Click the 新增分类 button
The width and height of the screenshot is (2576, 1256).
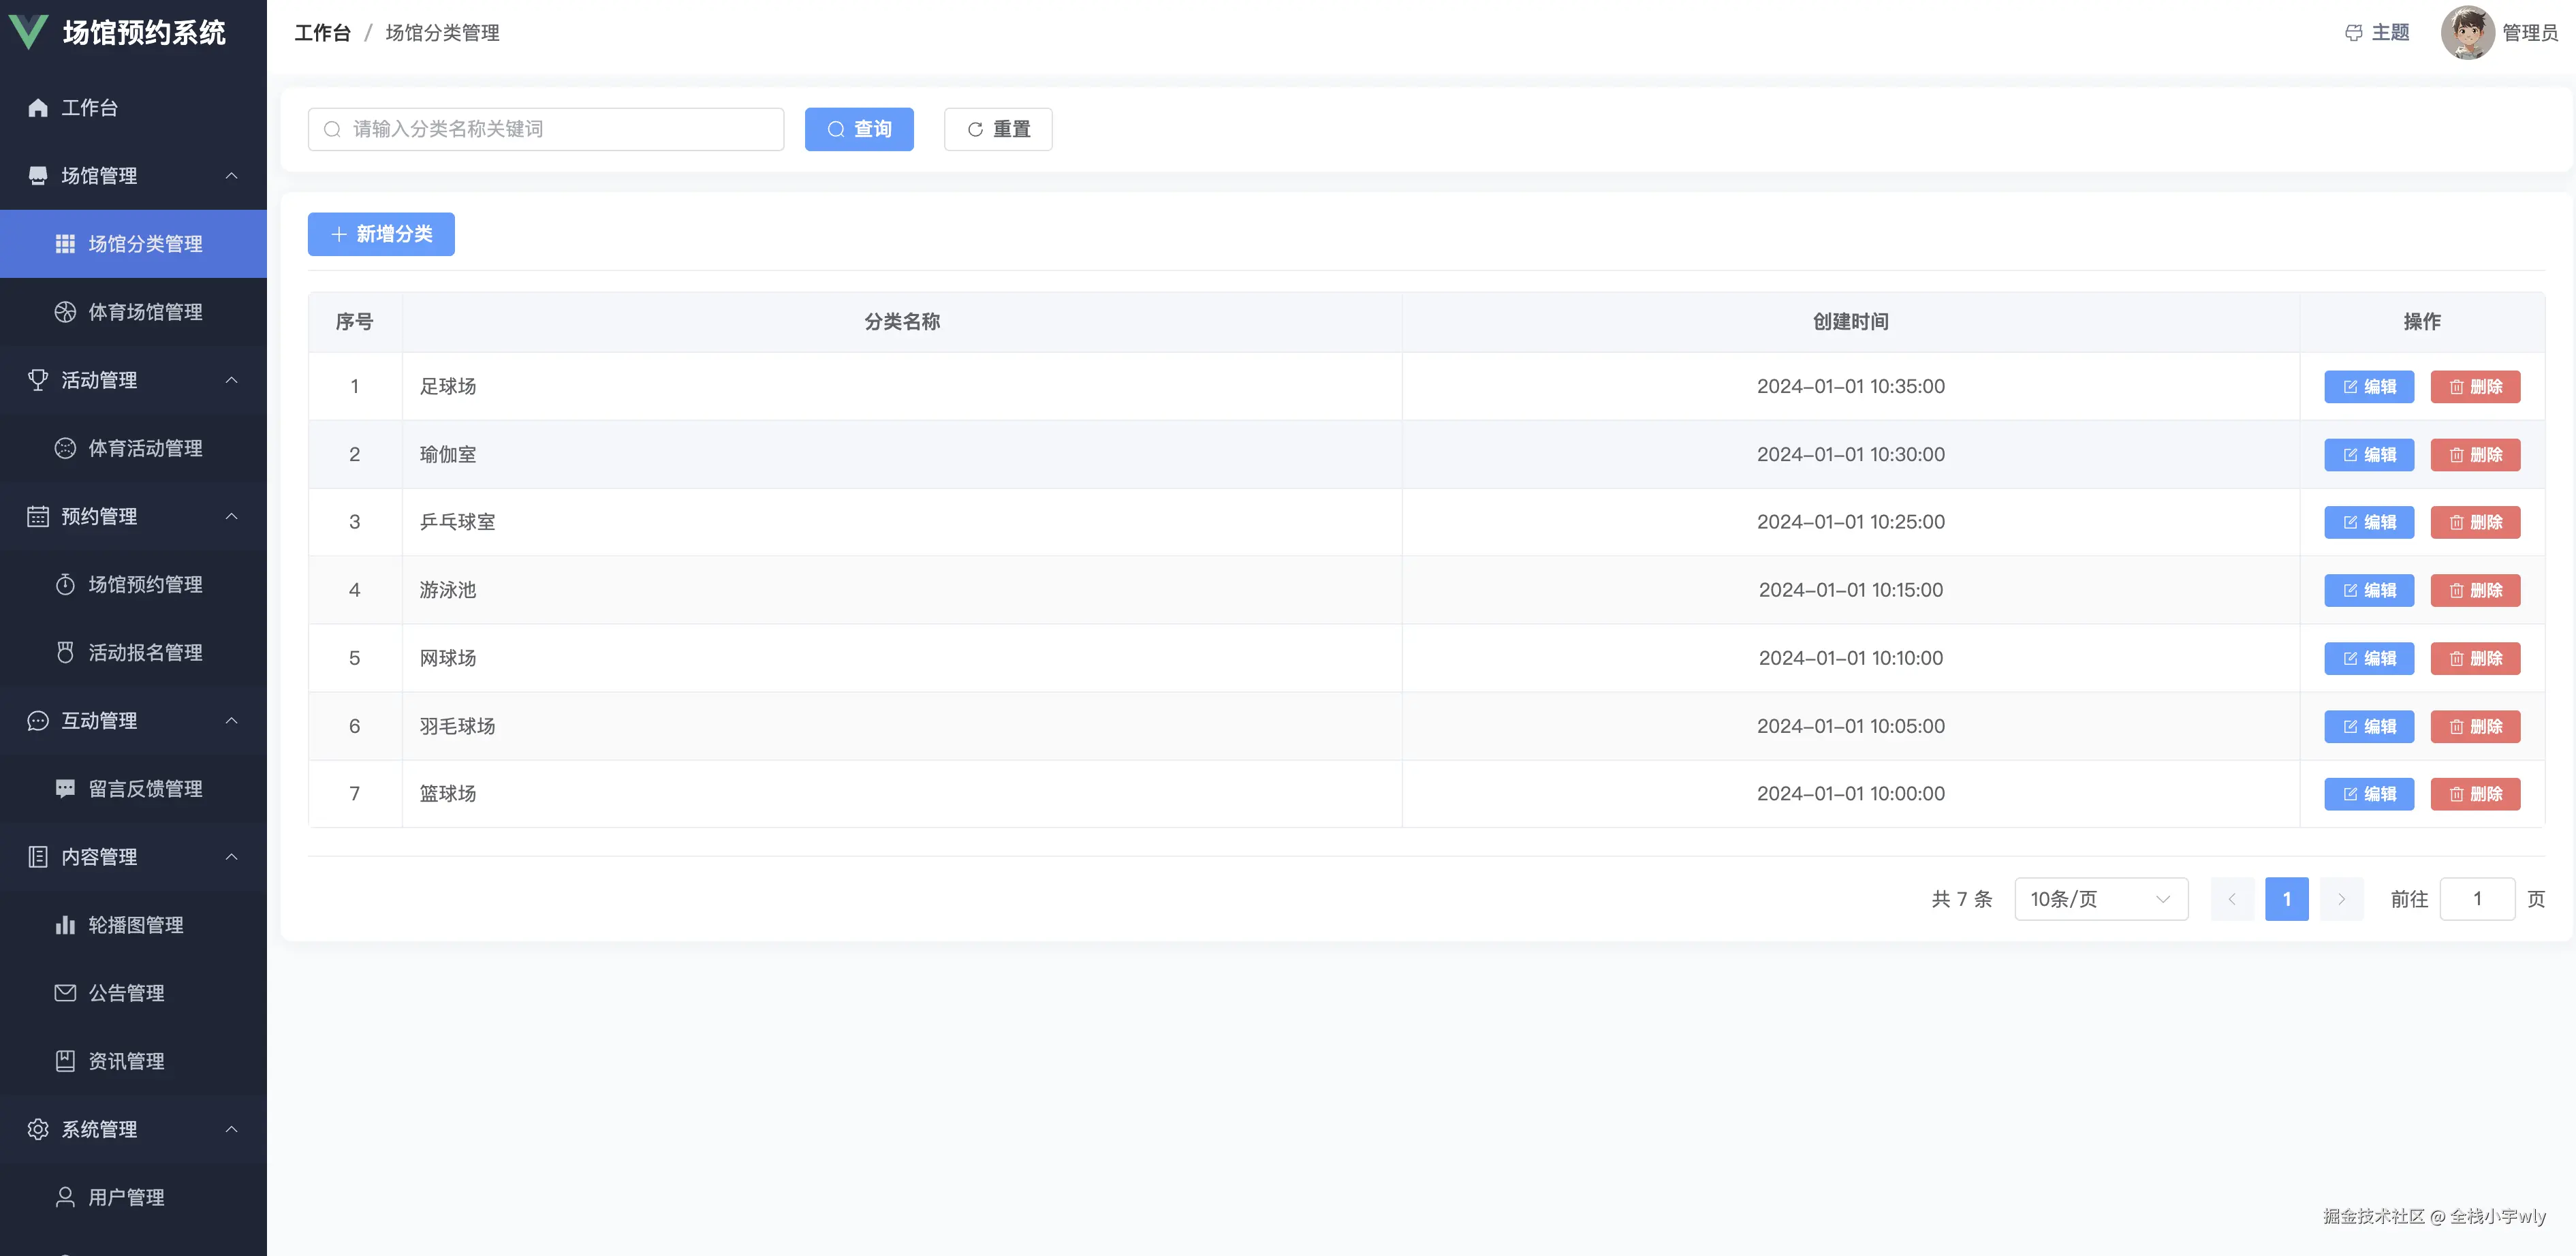click(x=381, y=234)
